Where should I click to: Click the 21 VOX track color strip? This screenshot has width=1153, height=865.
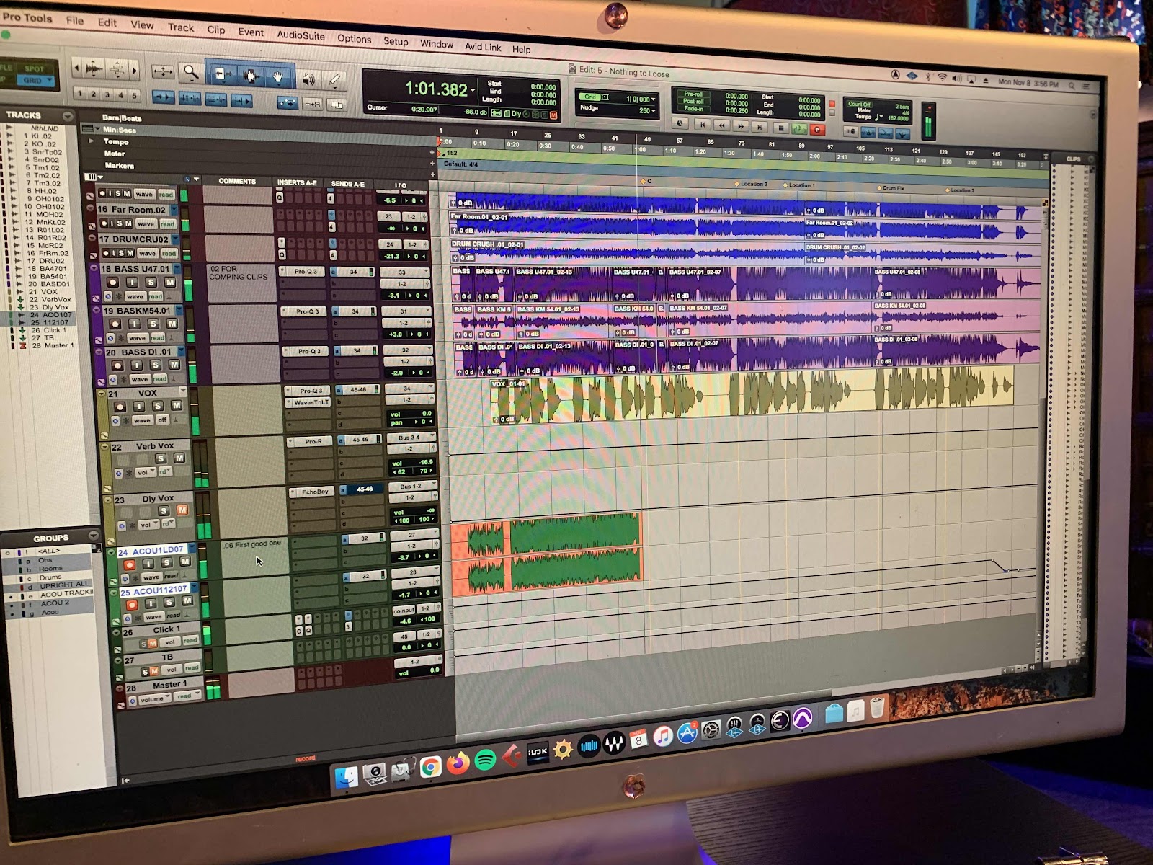coord(102,413)
